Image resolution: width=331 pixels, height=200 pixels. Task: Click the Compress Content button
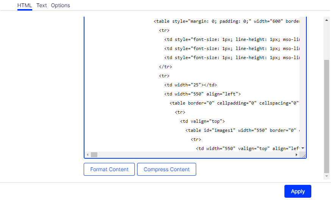tap(167, 169)
